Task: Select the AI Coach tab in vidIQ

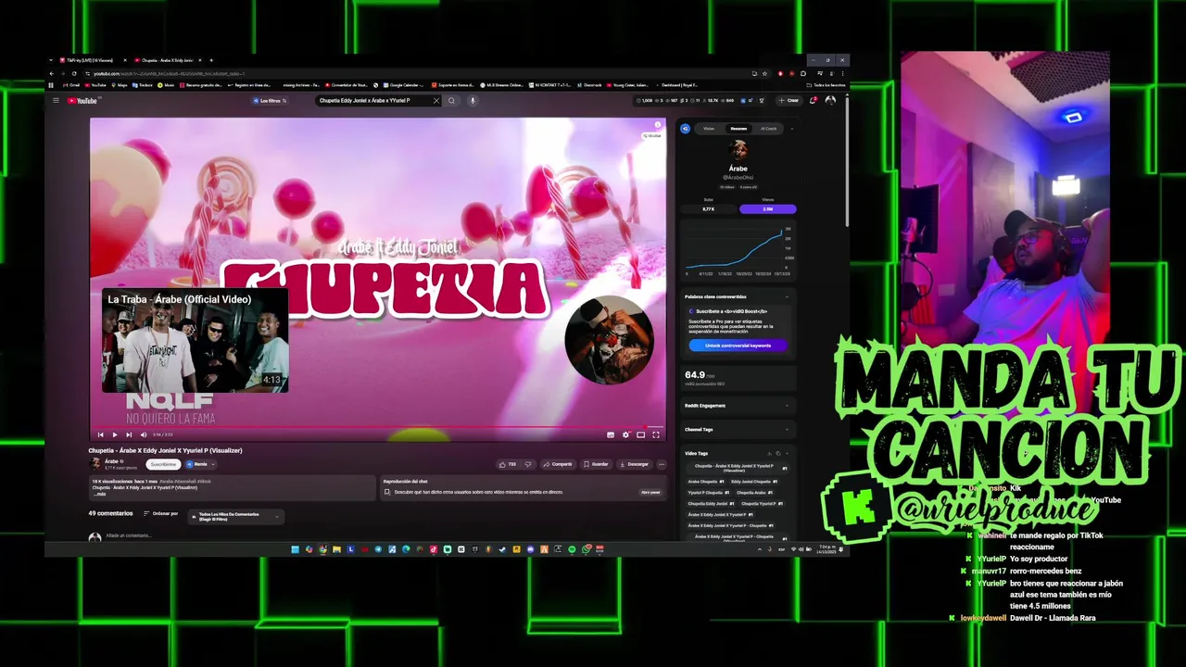Action: (x=769, y=129)
